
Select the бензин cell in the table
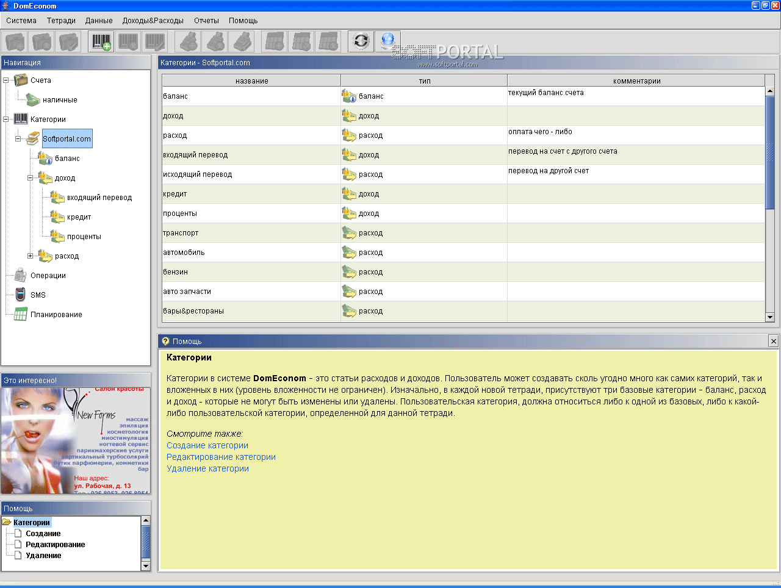click(x=251, y=272)
